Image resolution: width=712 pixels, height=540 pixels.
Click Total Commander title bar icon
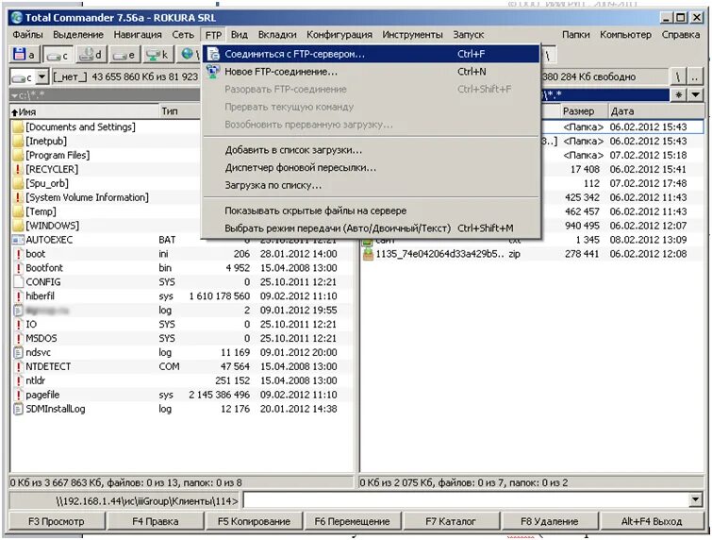(17, 18)
